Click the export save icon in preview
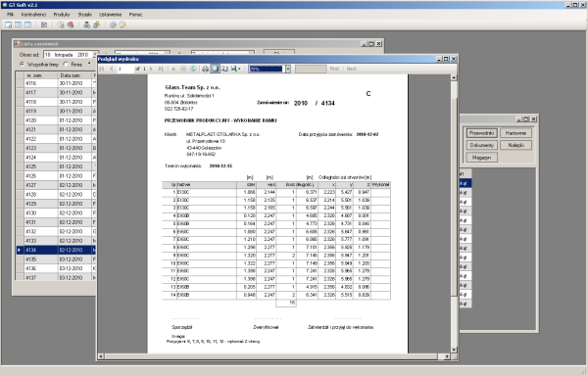This screenshot has height=376, width=588. click(x=234, y=69)
